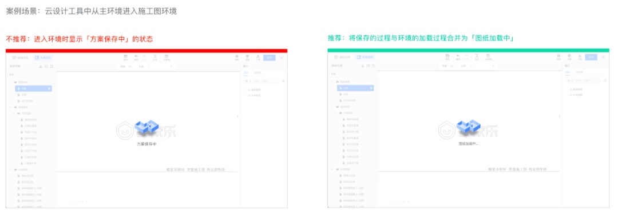Click first mode tab in recommended top bar
618x219 pixels.
[343, 58]
